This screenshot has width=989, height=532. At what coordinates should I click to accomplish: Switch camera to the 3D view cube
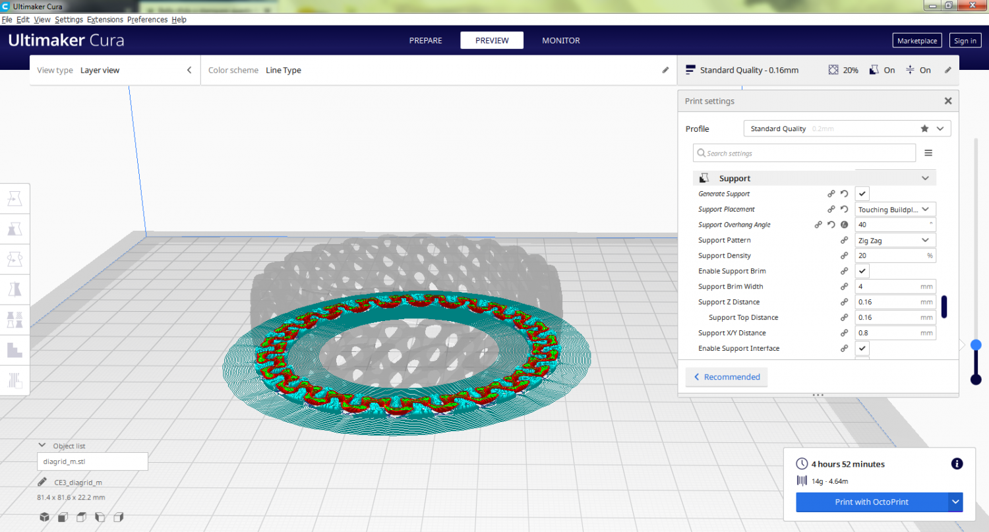(x=44, y=517)
